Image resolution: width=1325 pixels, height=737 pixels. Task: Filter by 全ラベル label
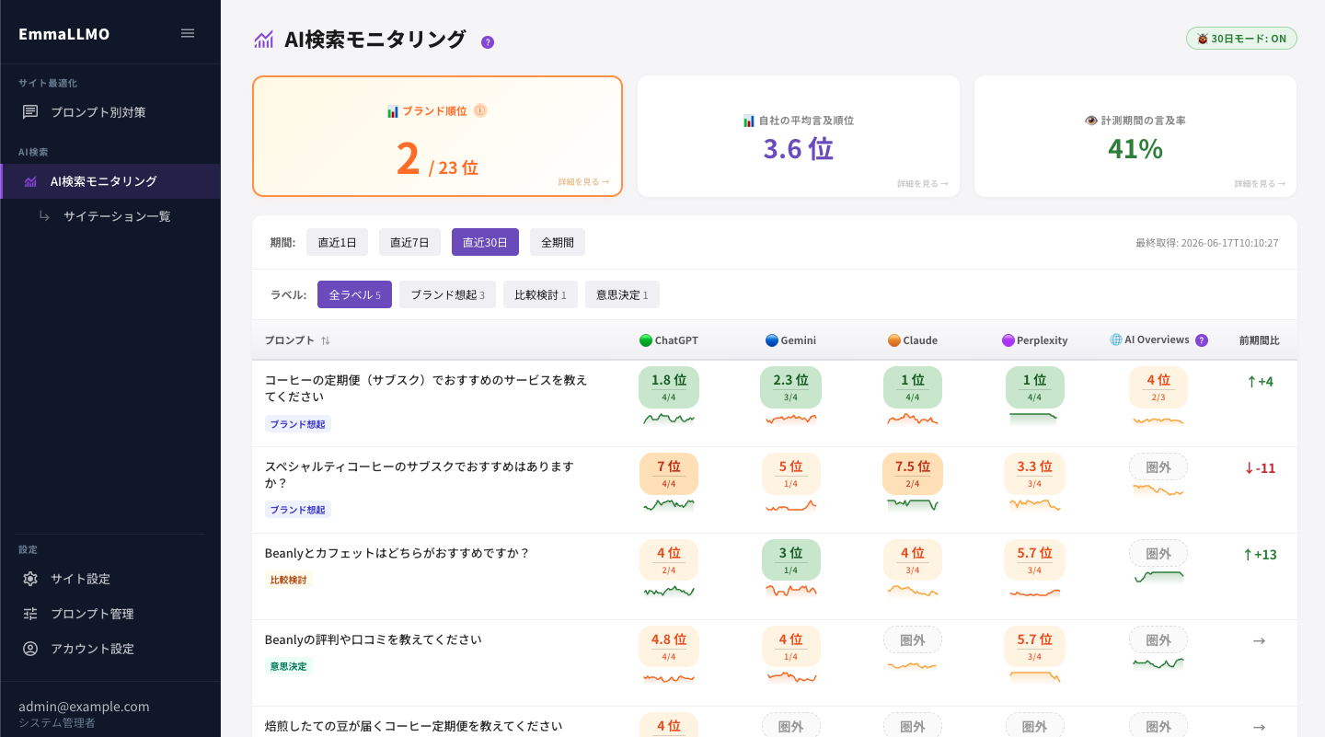coord(354,294)
